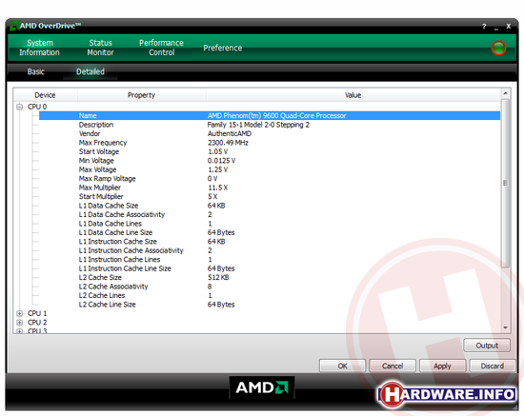Select L1 Instruction Cache Associativity row
524x416 pixels.
(270, 250)
